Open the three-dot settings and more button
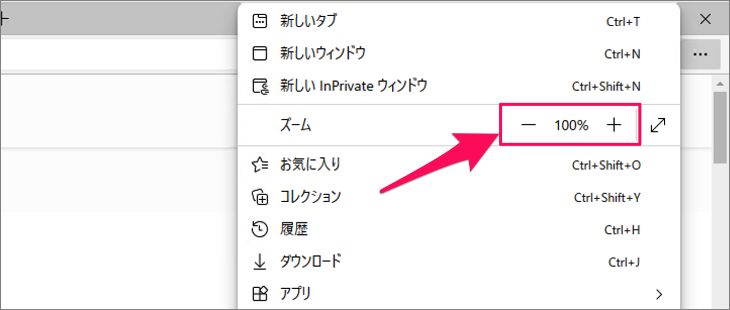 pos(700,54)
